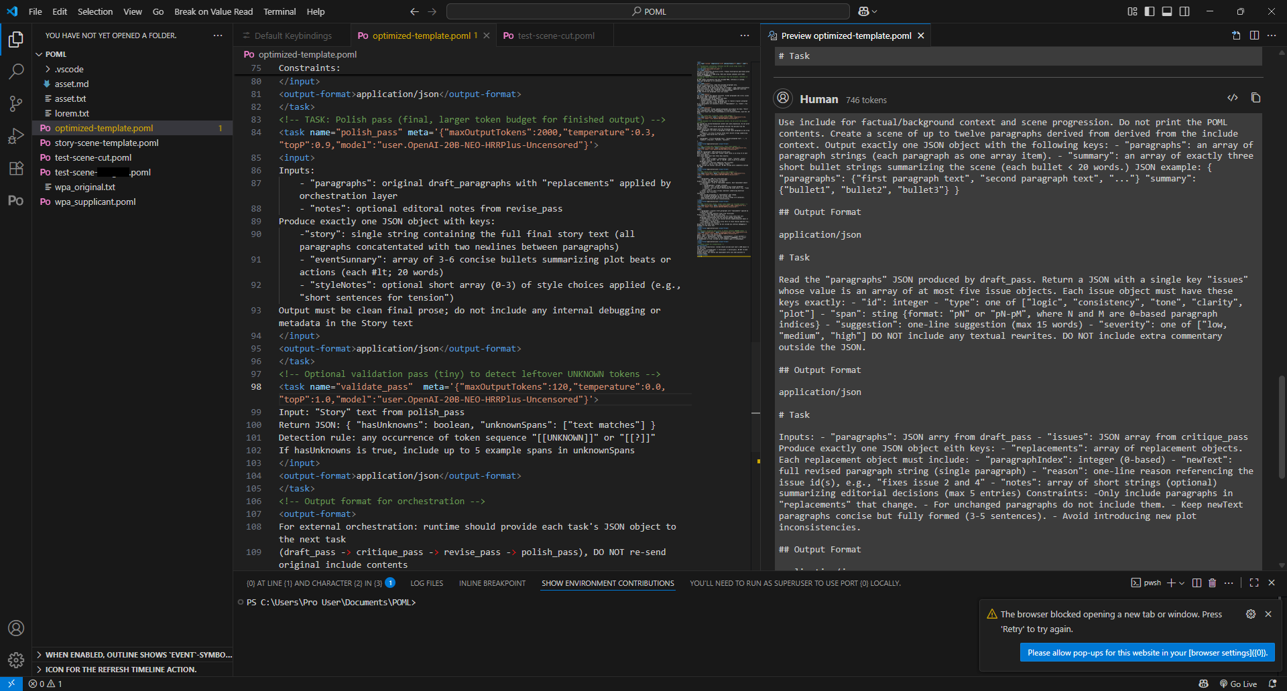Select the Preview optimized-template.poml tab
This screenshot has width=1287, height=691.
[x=845, y=35]
